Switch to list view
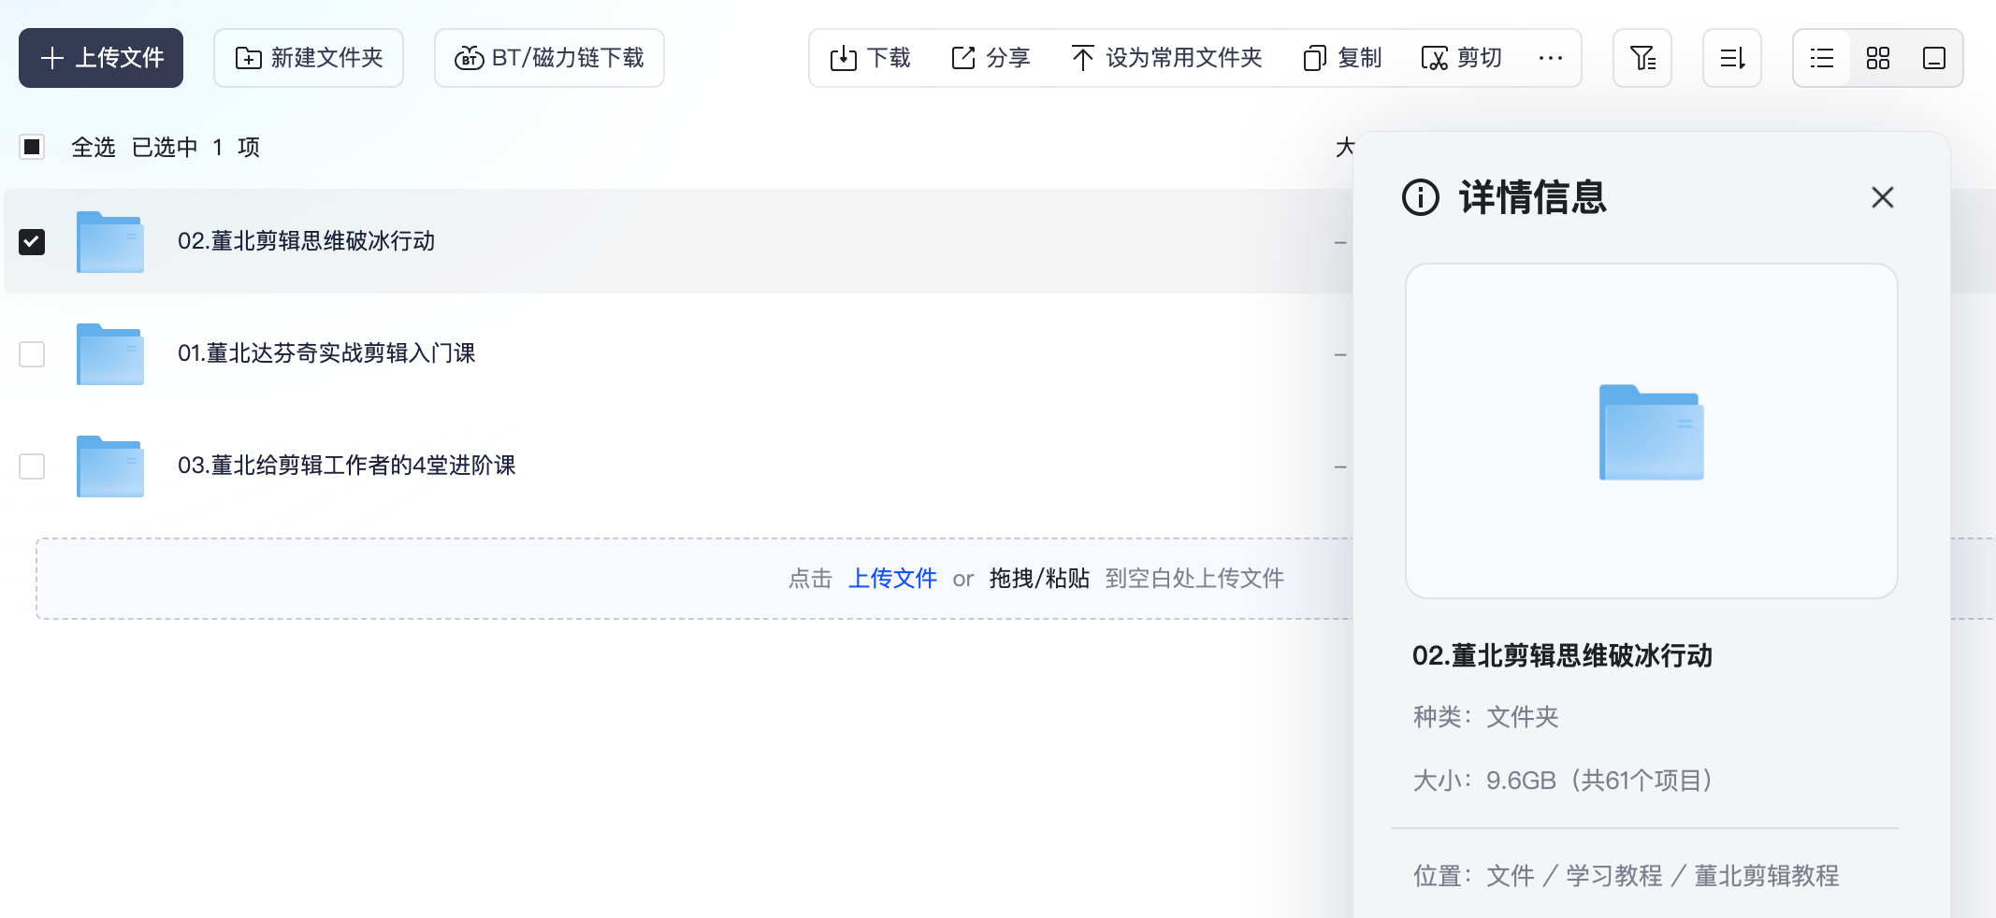Screen dimensions: 1996x918 1820,58
